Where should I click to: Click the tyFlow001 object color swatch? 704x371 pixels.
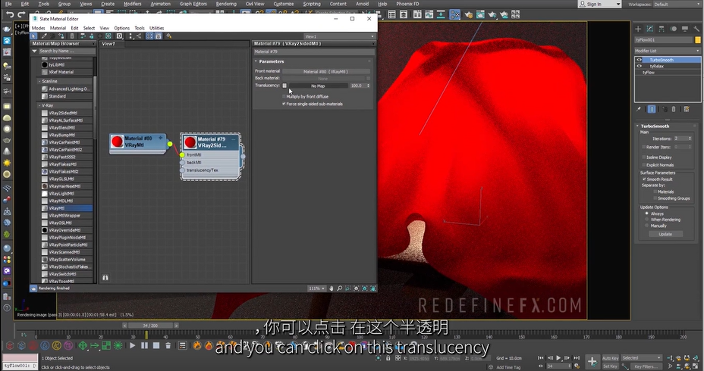click(698, 40)
